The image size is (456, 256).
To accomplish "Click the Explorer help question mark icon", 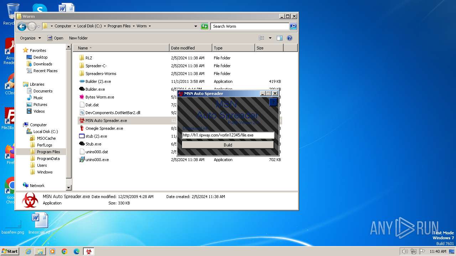I will tap(290, 38).
